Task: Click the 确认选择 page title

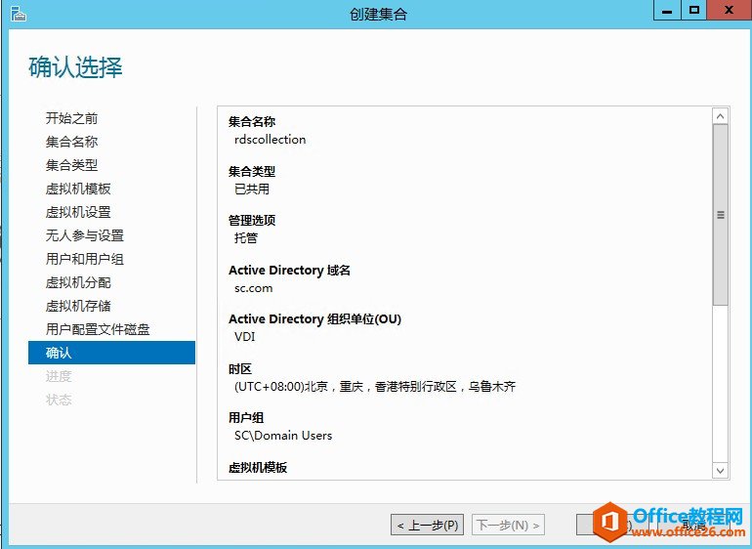Action: coord(76,66)
